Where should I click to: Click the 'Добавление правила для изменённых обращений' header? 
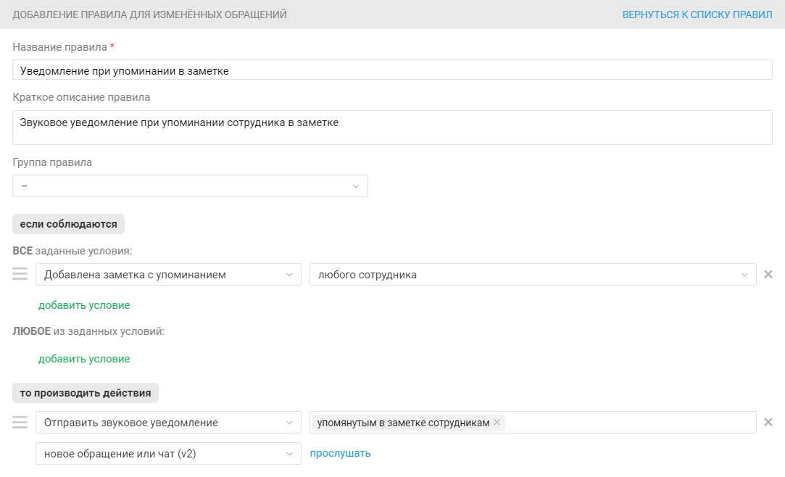[x=150, y=14]
